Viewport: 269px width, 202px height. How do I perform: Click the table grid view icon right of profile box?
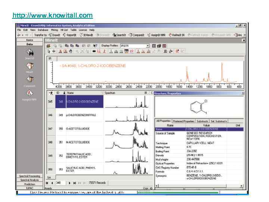tap(154, 46)
